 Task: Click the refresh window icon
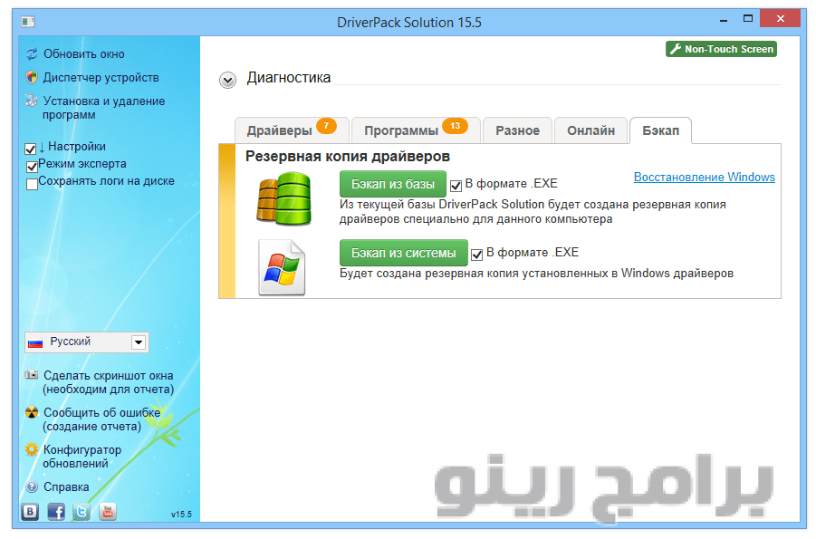coord(32,53)
